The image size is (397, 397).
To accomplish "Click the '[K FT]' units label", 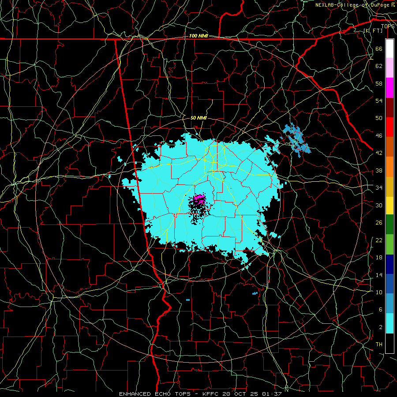I will (x=373, y=31).
